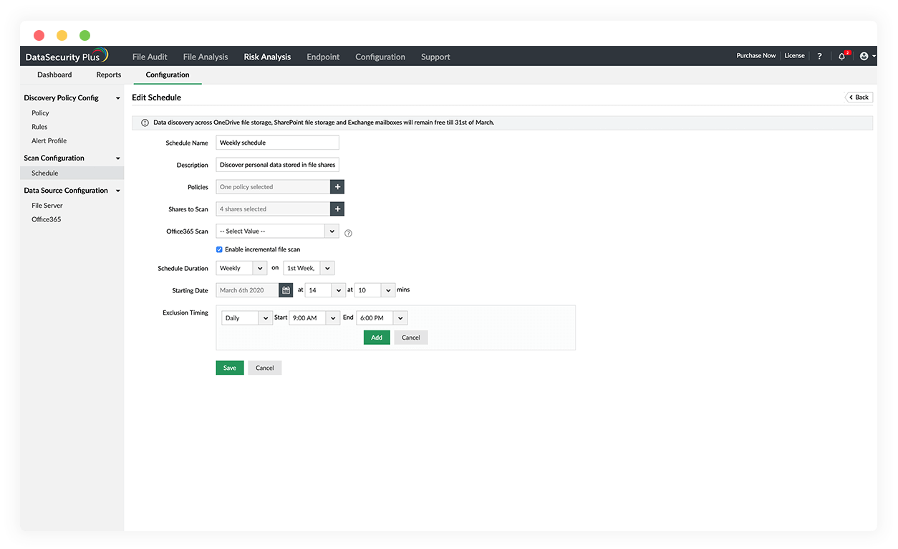
Task: Open Policy in the sidebar
Action: tap(40, 113)
